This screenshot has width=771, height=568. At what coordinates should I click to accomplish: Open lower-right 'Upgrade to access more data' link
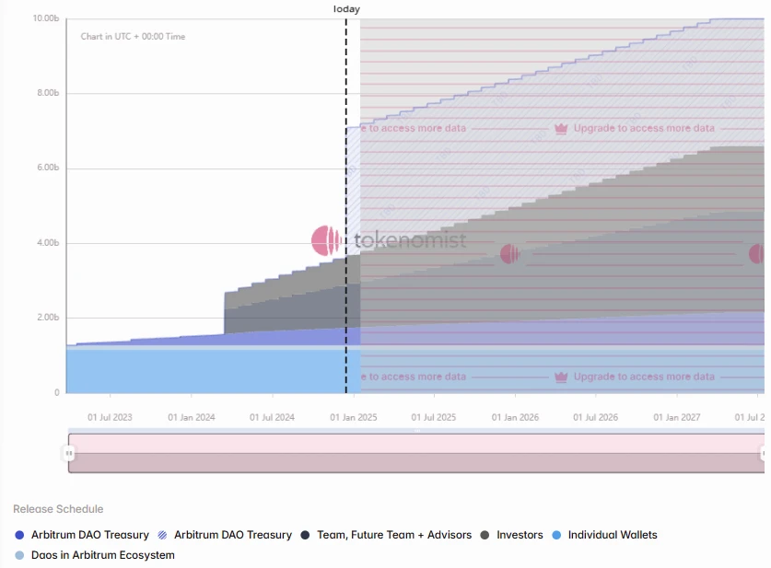coord(644,377)
